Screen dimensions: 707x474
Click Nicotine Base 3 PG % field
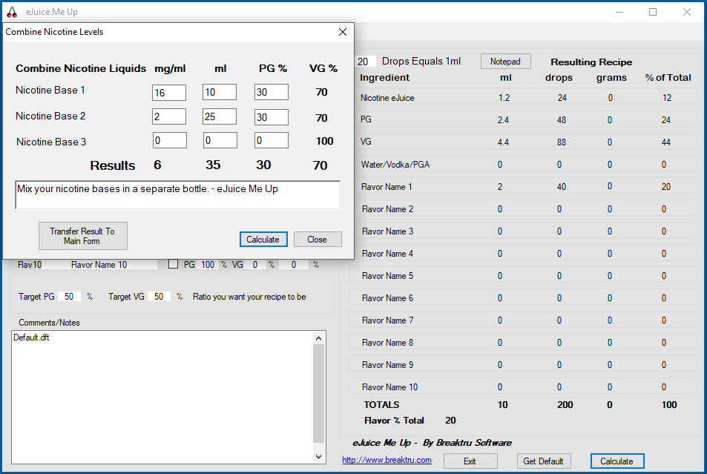[x=272, y=140]
